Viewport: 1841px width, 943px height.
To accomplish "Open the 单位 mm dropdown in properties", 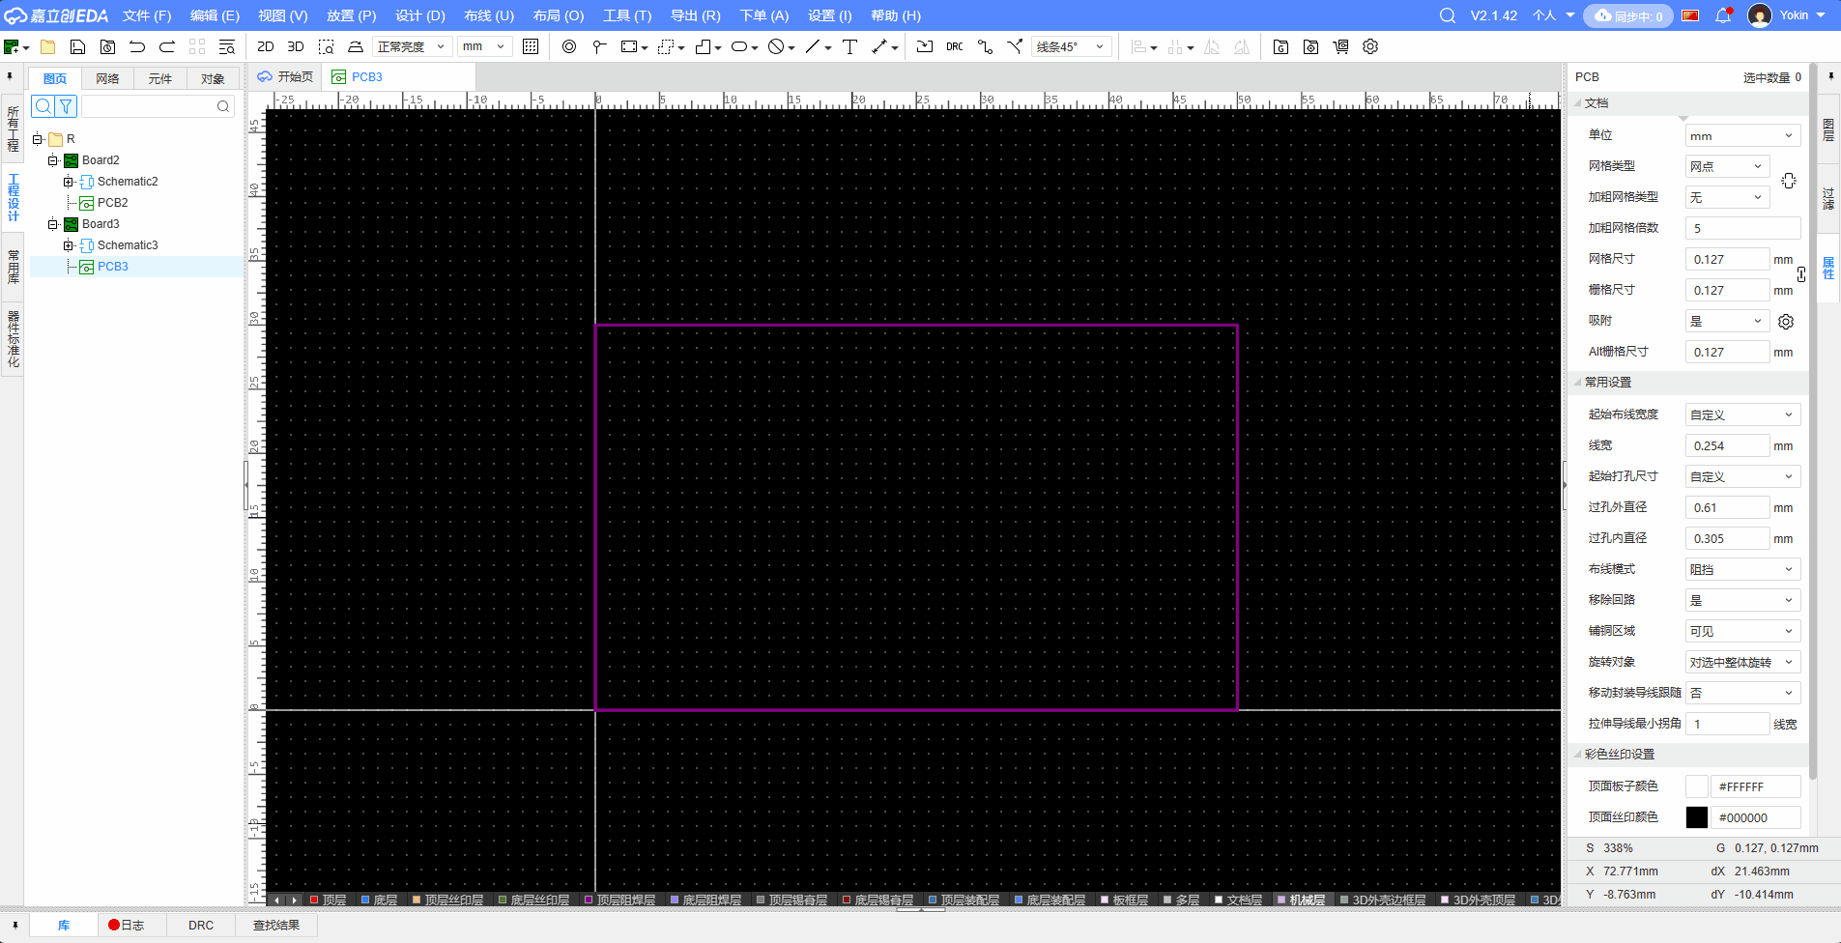I will (x=1742, y=136).
